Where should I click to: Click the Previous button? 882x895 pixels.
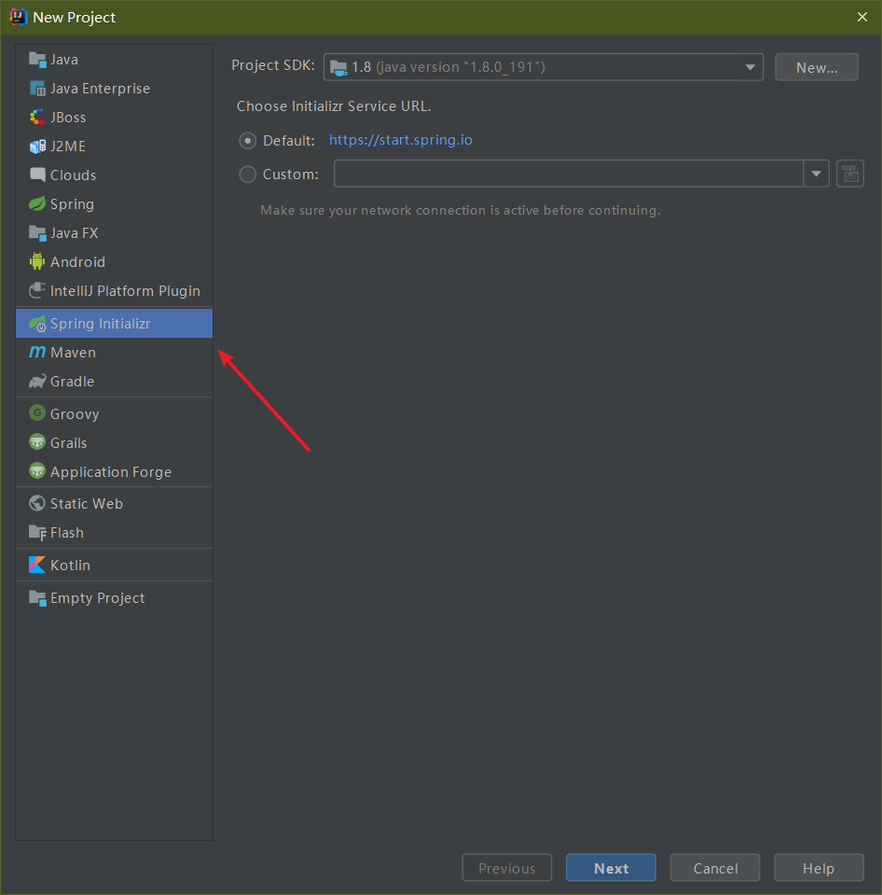(507, 868)
